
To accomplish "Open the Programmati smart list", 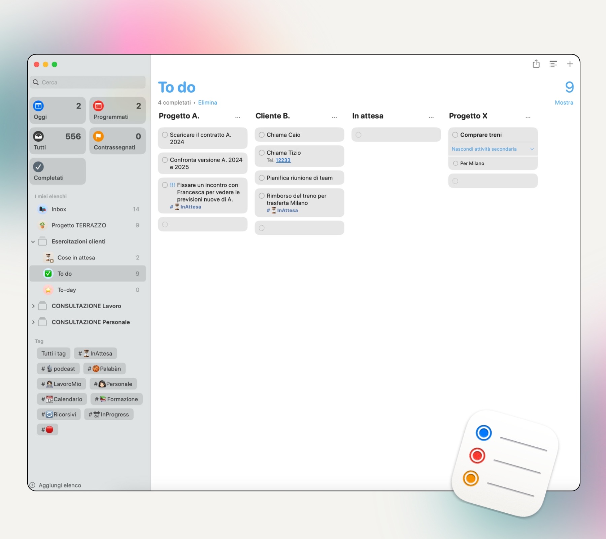I will pyautogui.click(x=117, y=110).
